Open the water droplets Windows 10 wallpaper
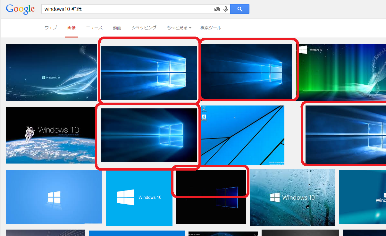 pos(292,197)
